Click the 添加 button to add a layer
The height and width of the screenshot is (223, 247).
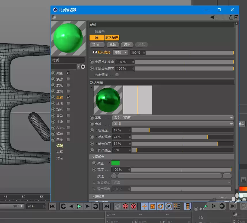tap(97, 45)
